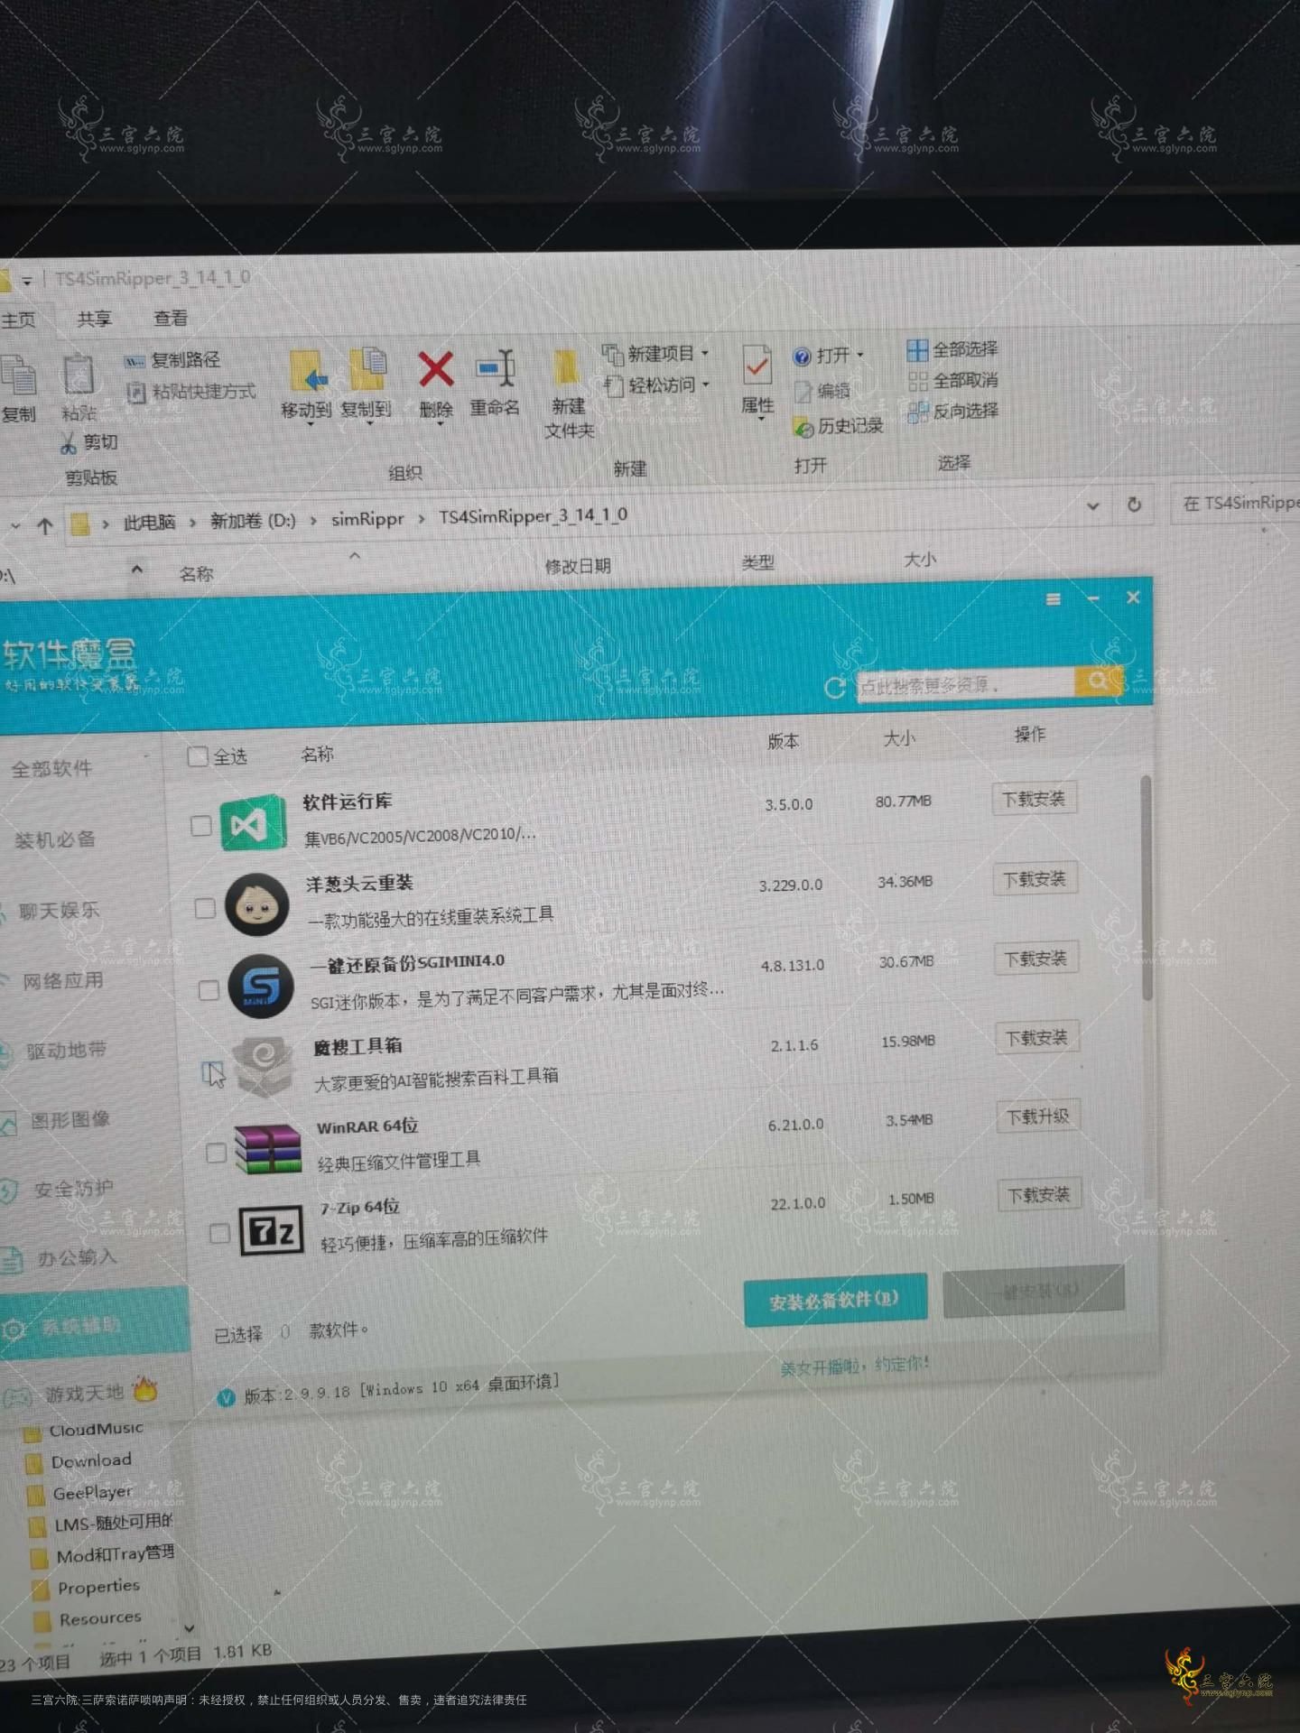Expand breadcrumb chevron after 此电脑
Viewport: 1300px width, 1733px height.
pos(192,523)
